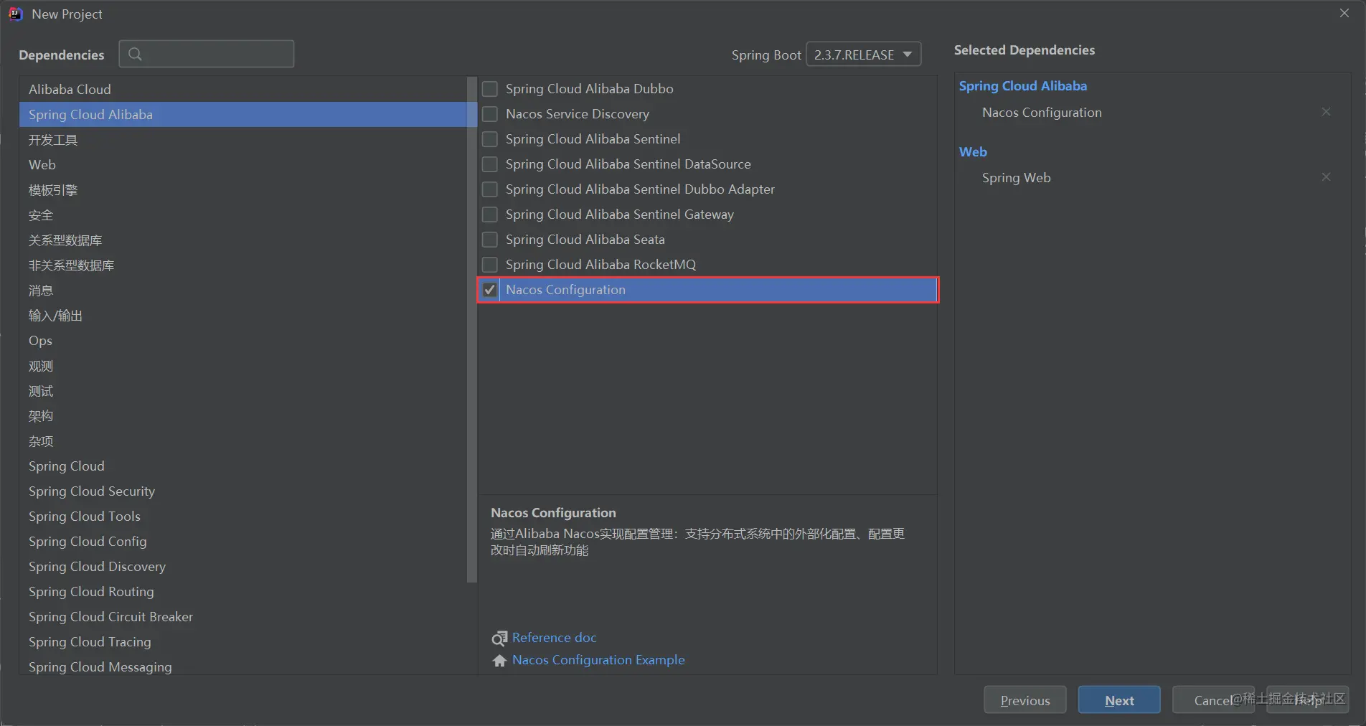Remove Spring Web from selected dependencies
Image resolution: width=1366 pixels, height=726 pixels.
tap(1326, 177)
